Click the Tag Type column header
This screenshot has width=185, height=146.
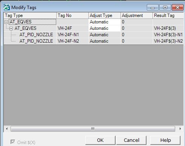coord(30,15)
